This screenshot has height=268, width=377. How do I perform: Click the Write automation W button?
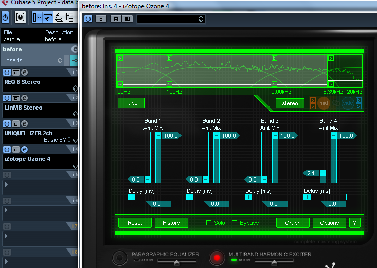click(128, 19)
